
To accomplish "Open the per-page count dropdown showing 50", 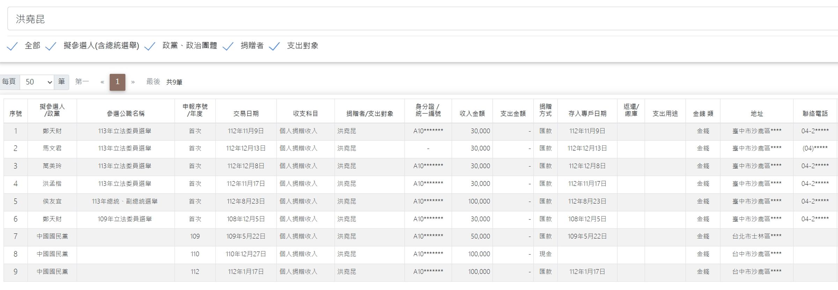I will click(x=37, y=82).
